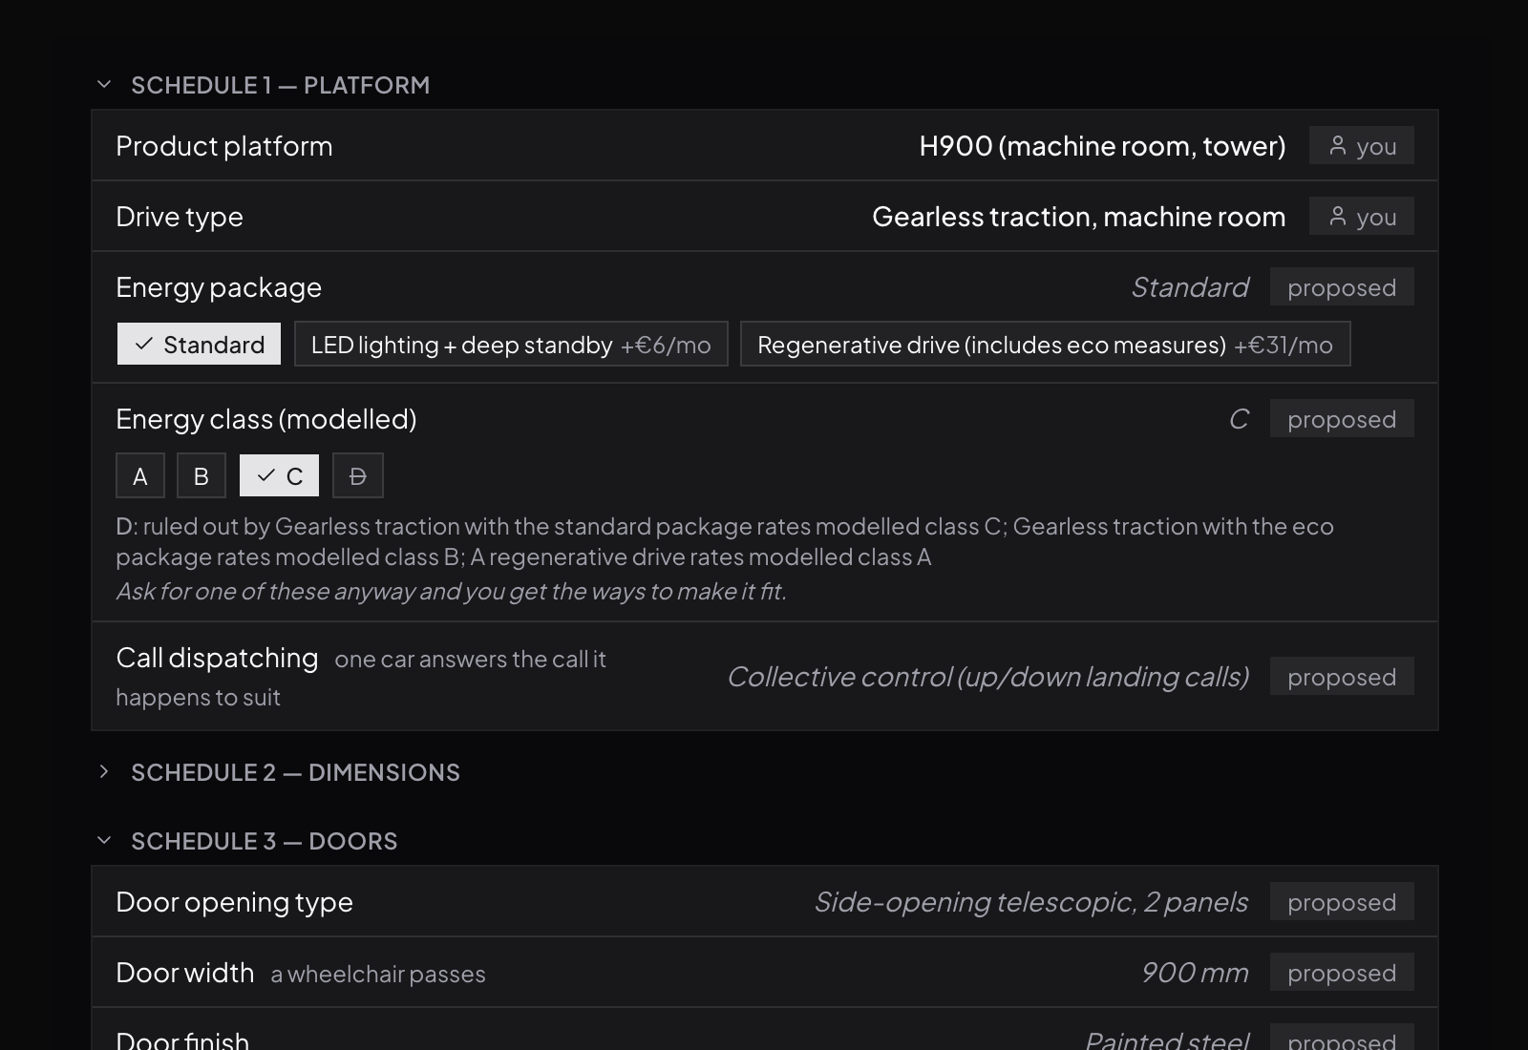The width and height of the screenshot is (1528, 1050).
Task: Select Standard energy package option
Action: point(199,344)
